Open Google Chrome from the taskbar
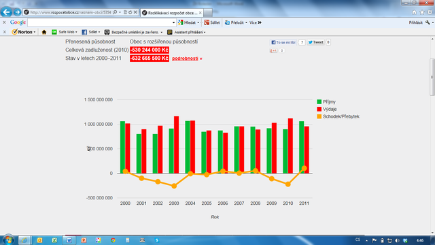 [x=113, y=240]
